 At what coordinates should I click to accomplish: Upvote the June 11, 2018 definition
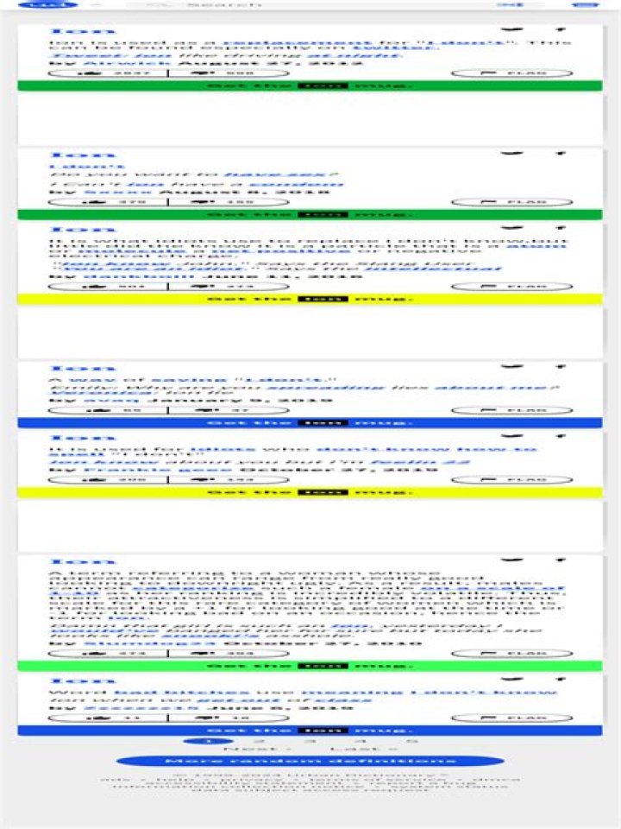[109, 287]
